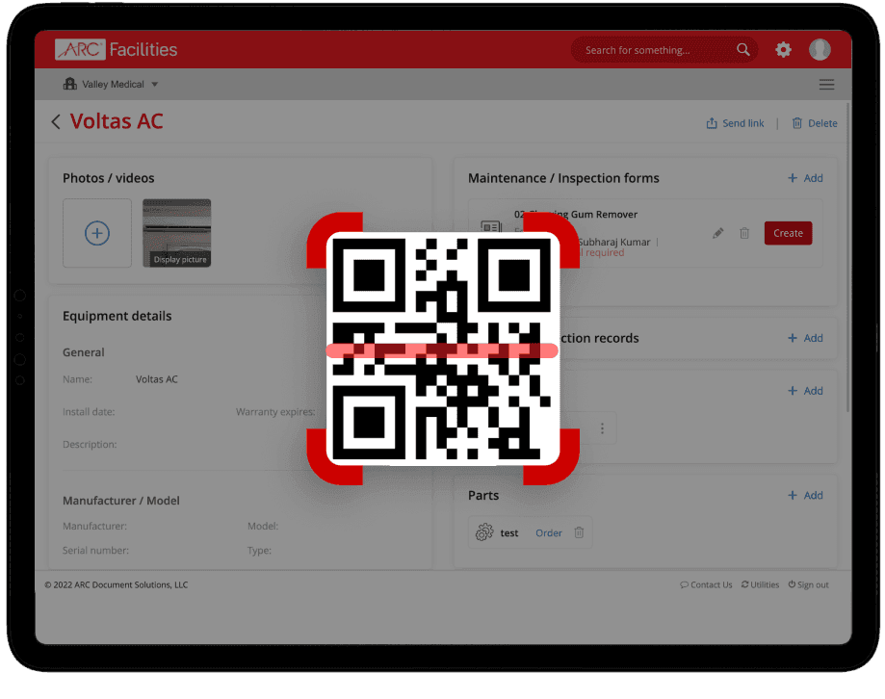Select Utilities in the footer
This screenshot has height=699, width=885.
(x=760, y=584)
